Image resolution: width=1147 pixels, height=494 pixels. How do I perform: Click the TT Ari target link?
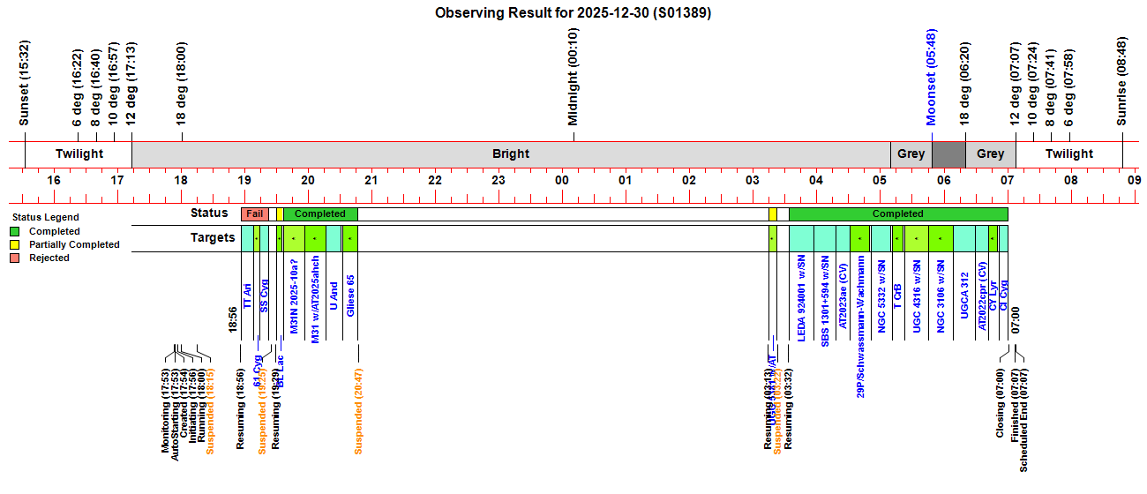pos(247,296)
